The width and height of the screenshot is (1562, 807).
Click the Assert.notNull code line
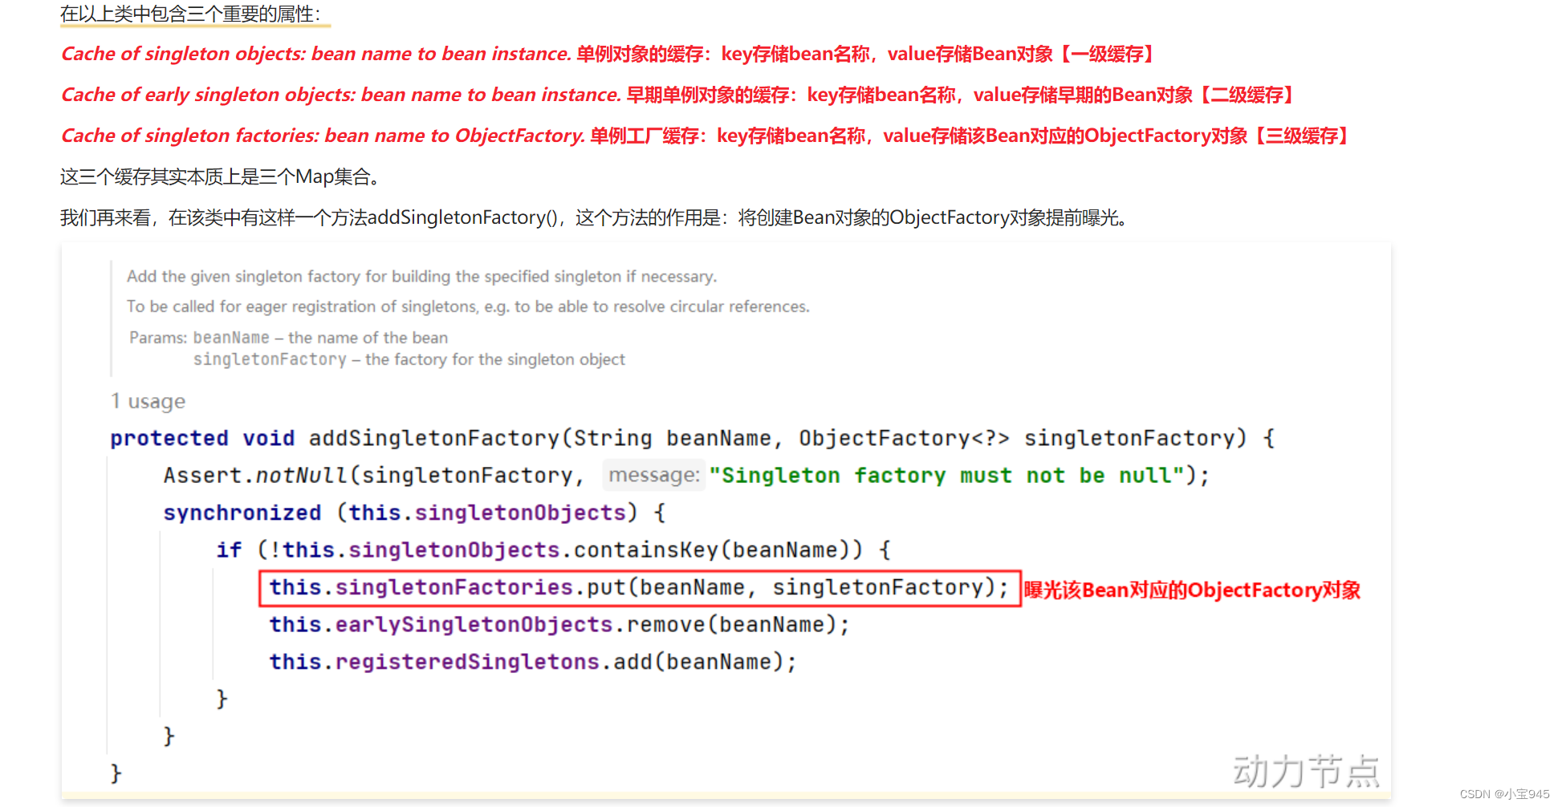pyautogui.click(x=686, y=476)
